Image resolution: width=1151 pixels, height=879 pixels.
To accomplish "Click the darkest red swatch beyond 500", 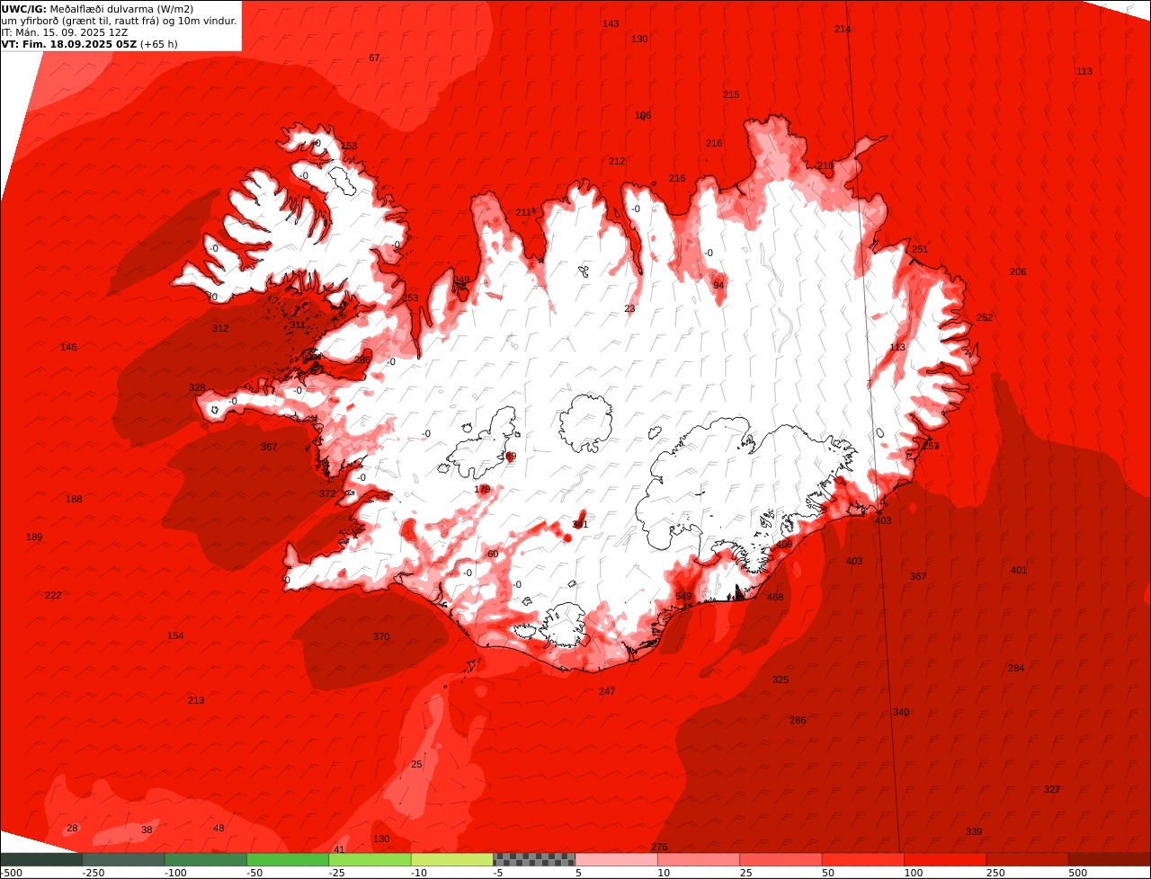I will [1110, 860].
